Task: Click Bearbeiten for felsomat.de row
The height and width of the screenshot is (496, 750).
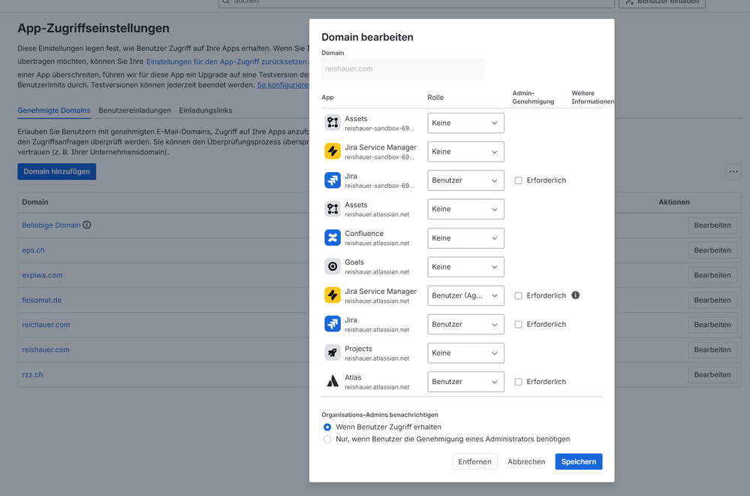Action: 712,300
